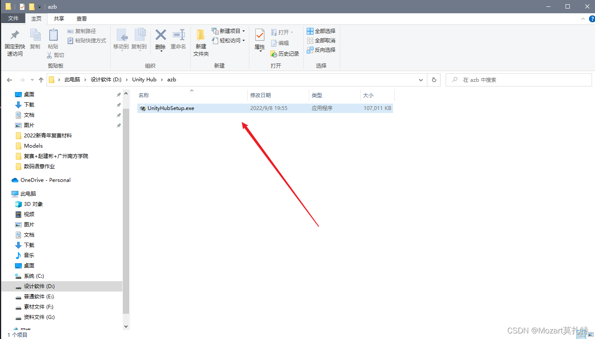The width and height of the screenshot is (595, 339).
Task: Click the Up one level arrow
Action: 41,80
